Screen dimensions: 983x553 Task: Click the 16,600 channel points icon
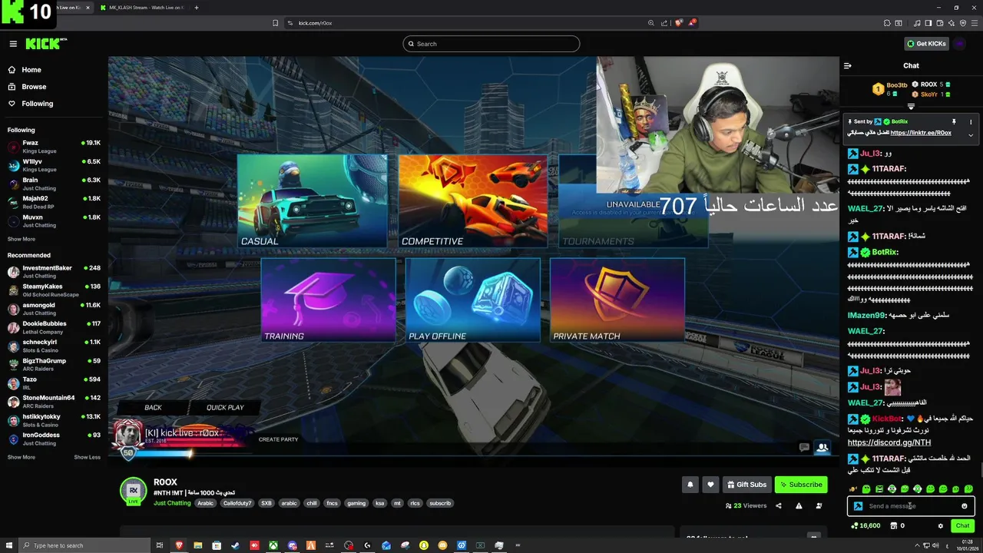tap(855, 526)
